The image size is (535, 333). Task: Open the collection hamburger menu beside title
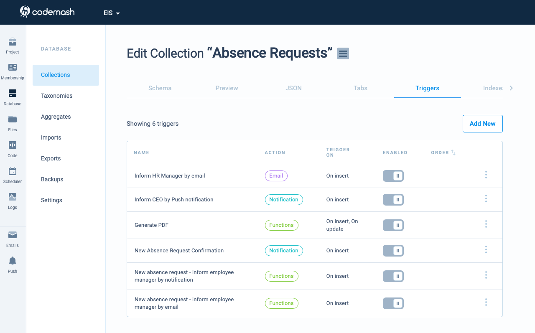tap(343, 53)
